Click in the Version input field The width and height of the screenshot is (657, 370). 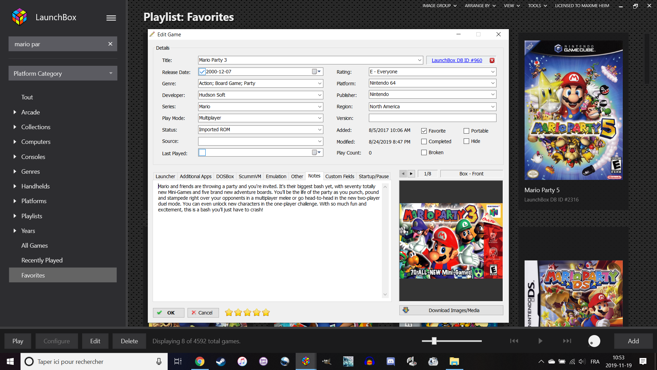click(433, 118)
